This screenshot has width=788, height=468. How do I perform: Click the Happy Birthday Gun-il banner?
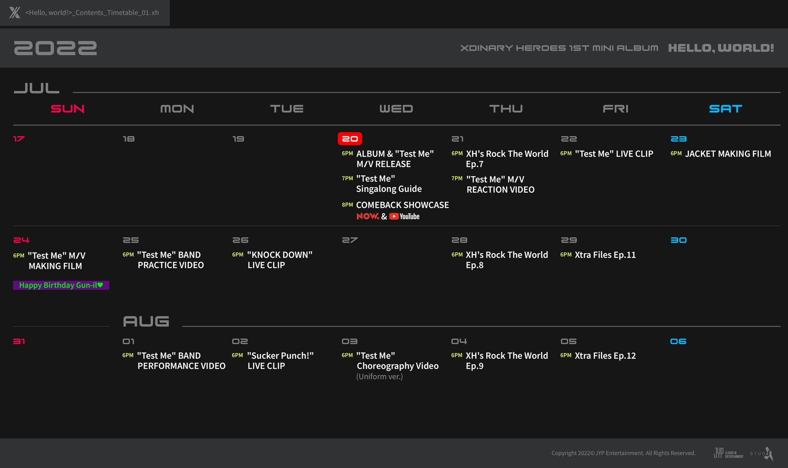[61, 285]
